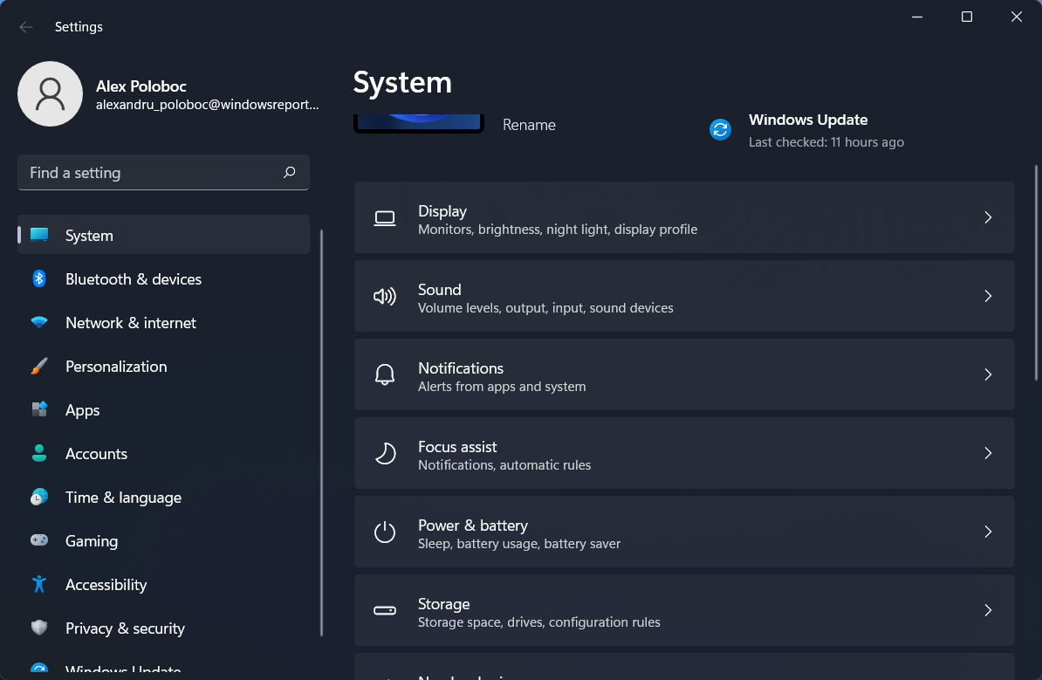This screenshot has width=1042, height=680.
Task: Expand the Sound settings chevron
Action: pyautogui.click(x=988, y=296)
